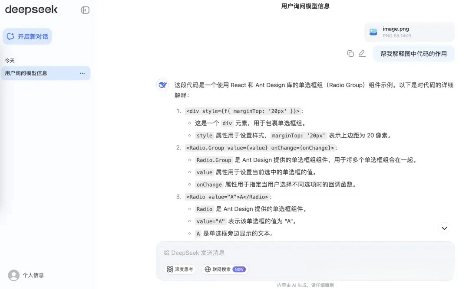Click the picture icon on the image.png attachment

373,32
